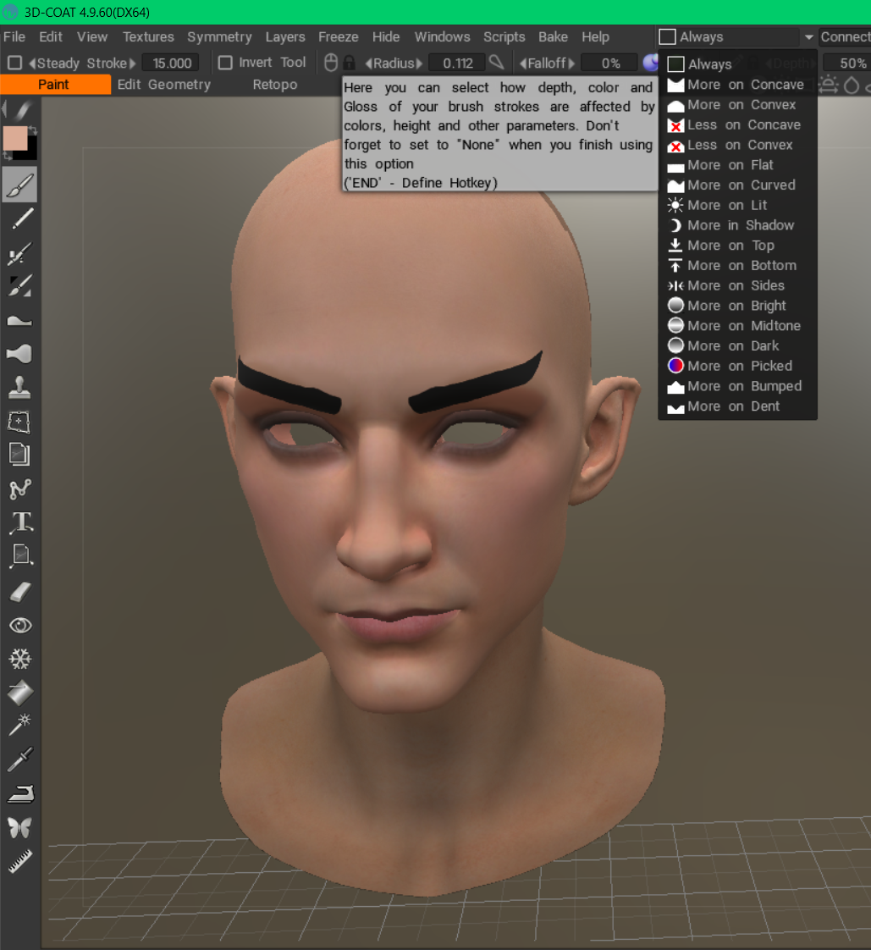
Task: Select the Pencil tool
Action: (x=21, y=218)
